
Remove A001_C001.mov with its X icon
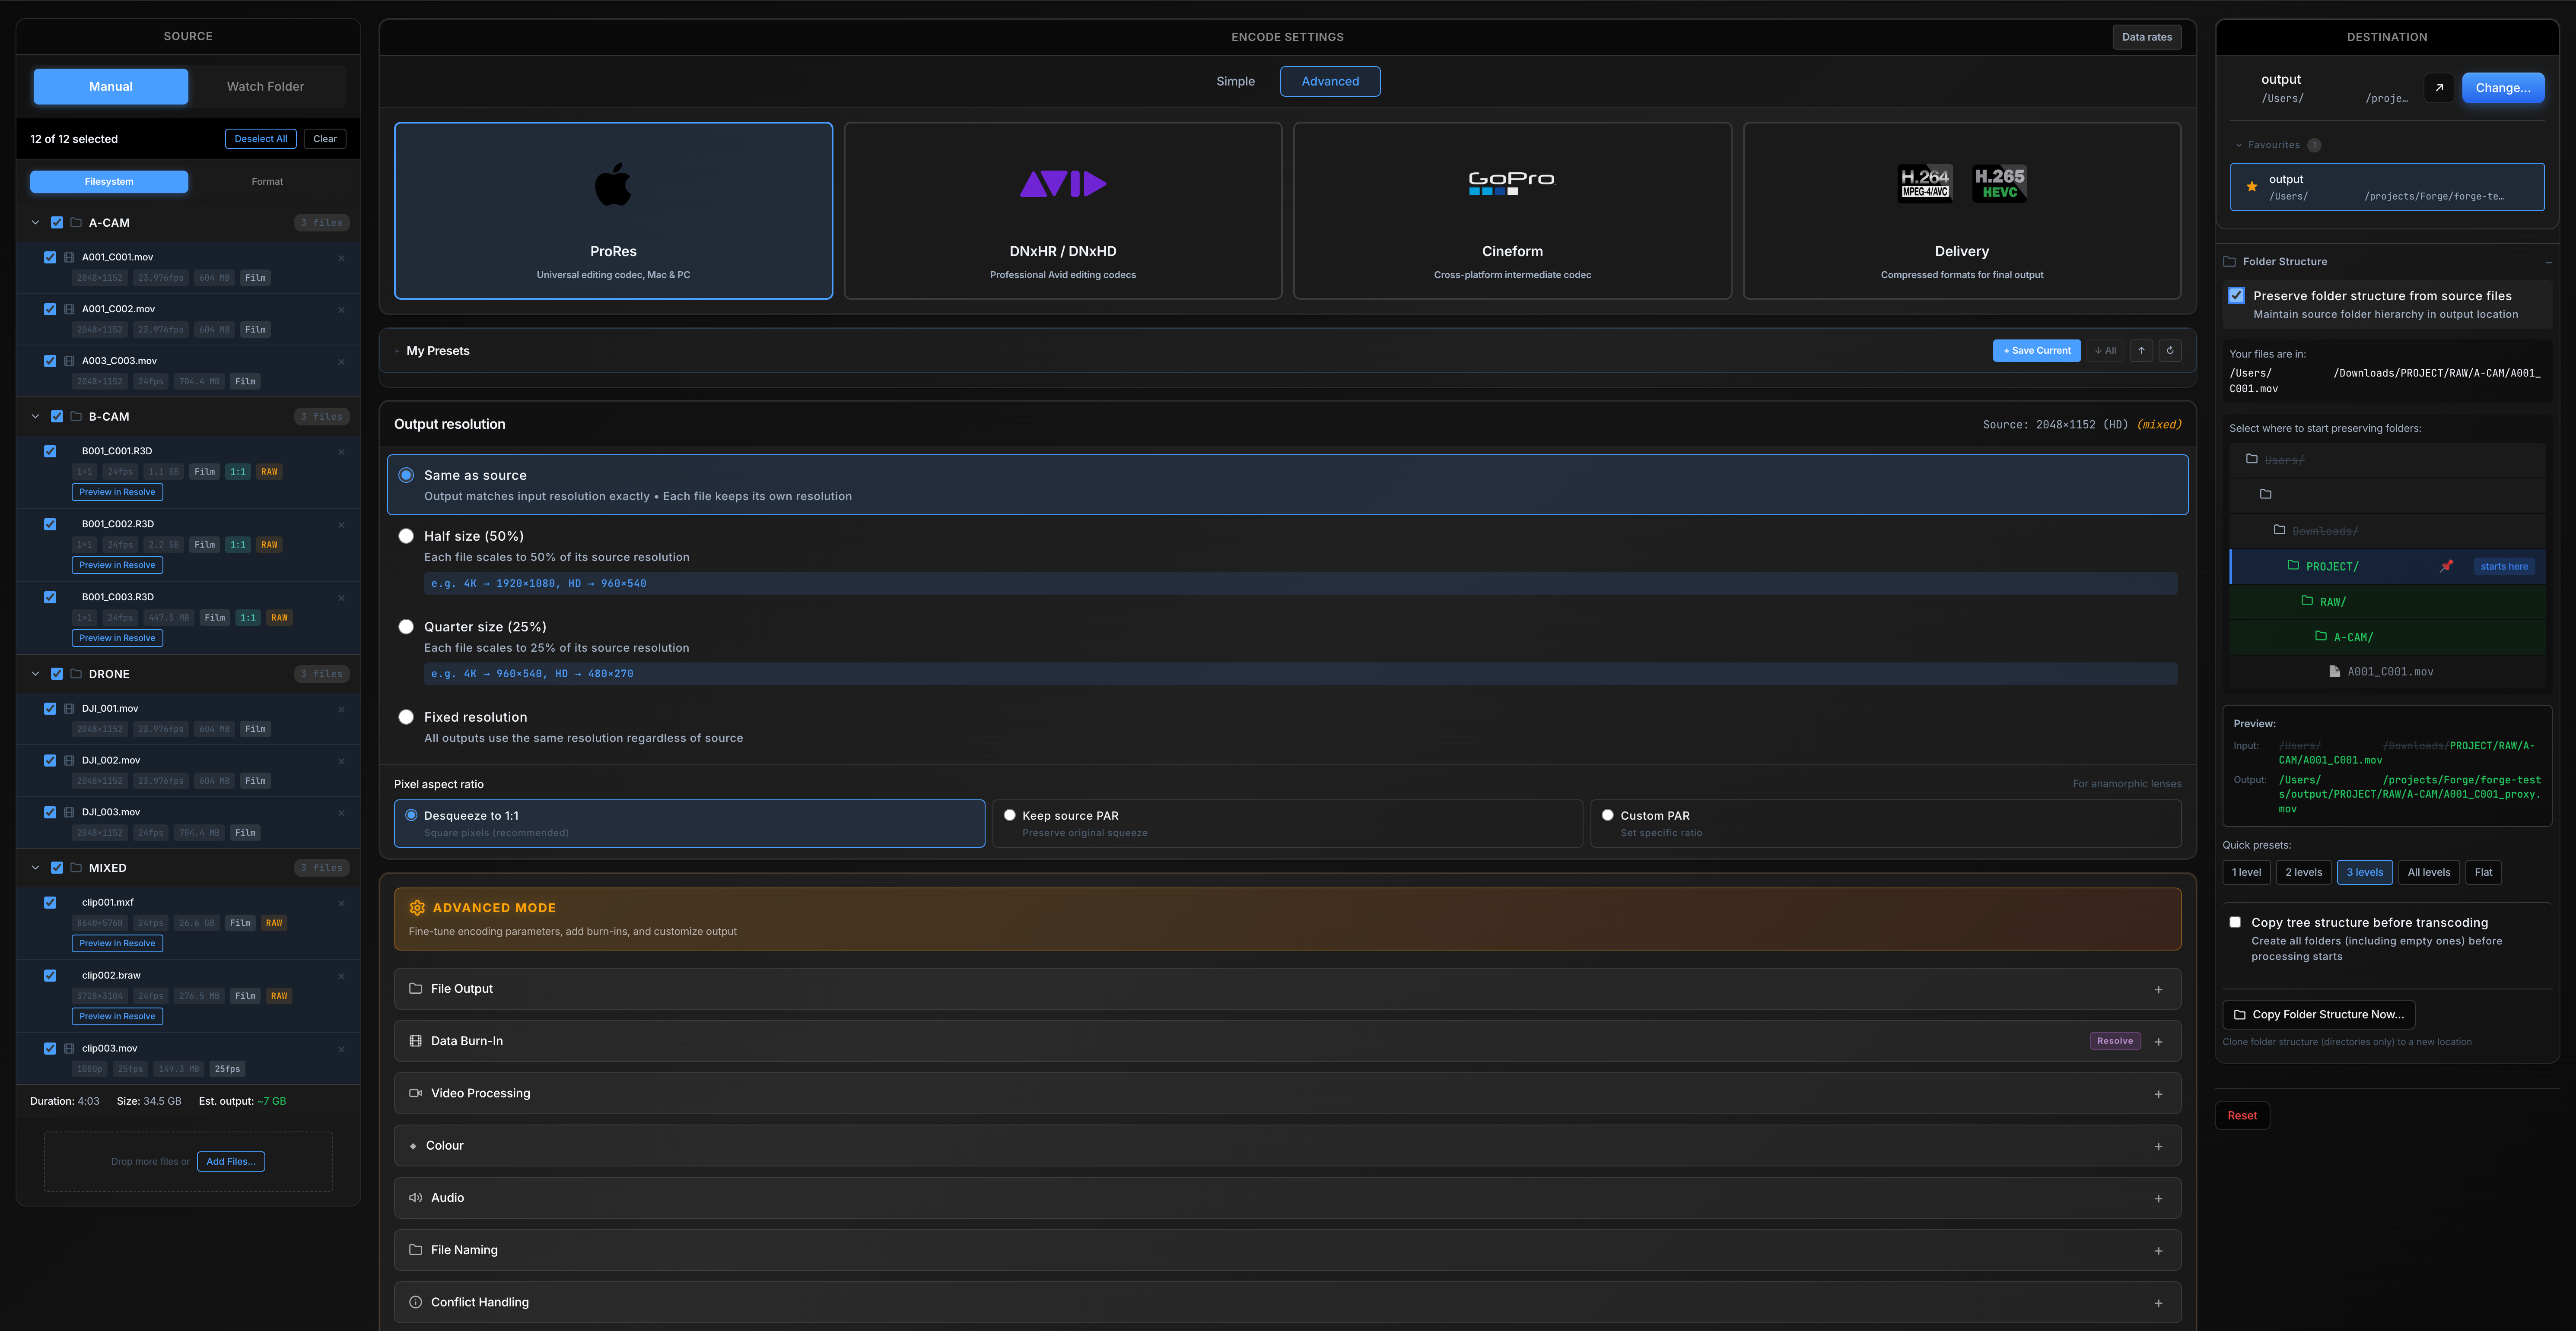[341, 258]
